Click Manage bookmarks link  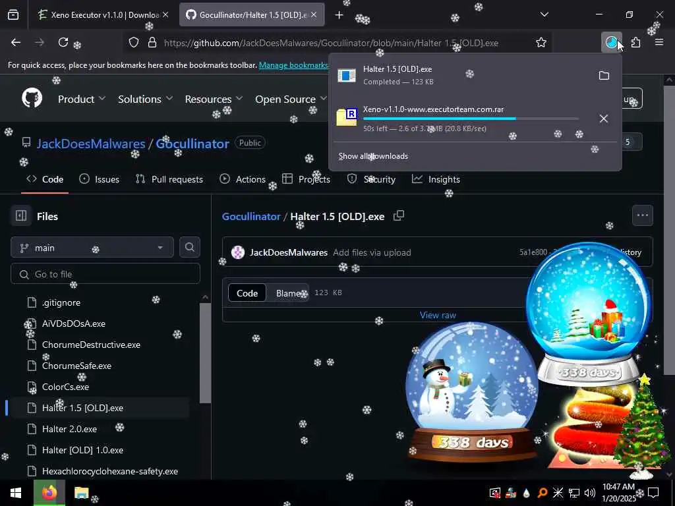(293, 65)
